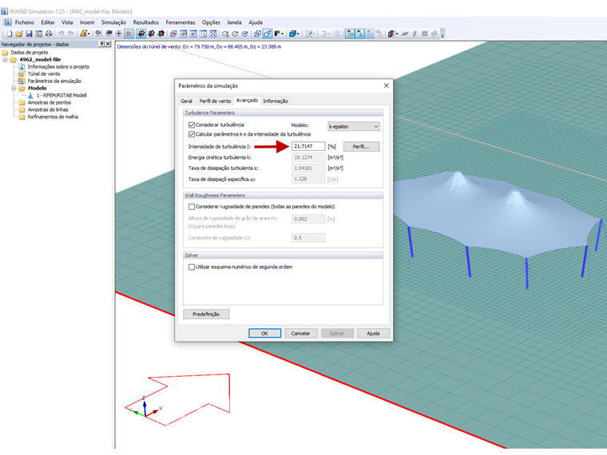Screen dimensions: 607x455
Task: Switch to the Perfil de vento tab
Action: pos(215,101)
